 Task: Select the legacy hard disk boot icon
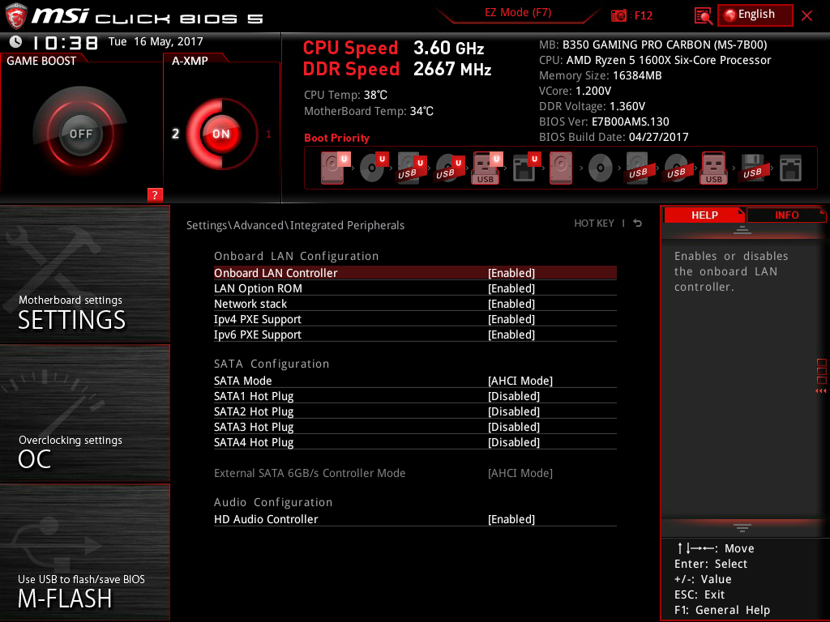[561, 168]
